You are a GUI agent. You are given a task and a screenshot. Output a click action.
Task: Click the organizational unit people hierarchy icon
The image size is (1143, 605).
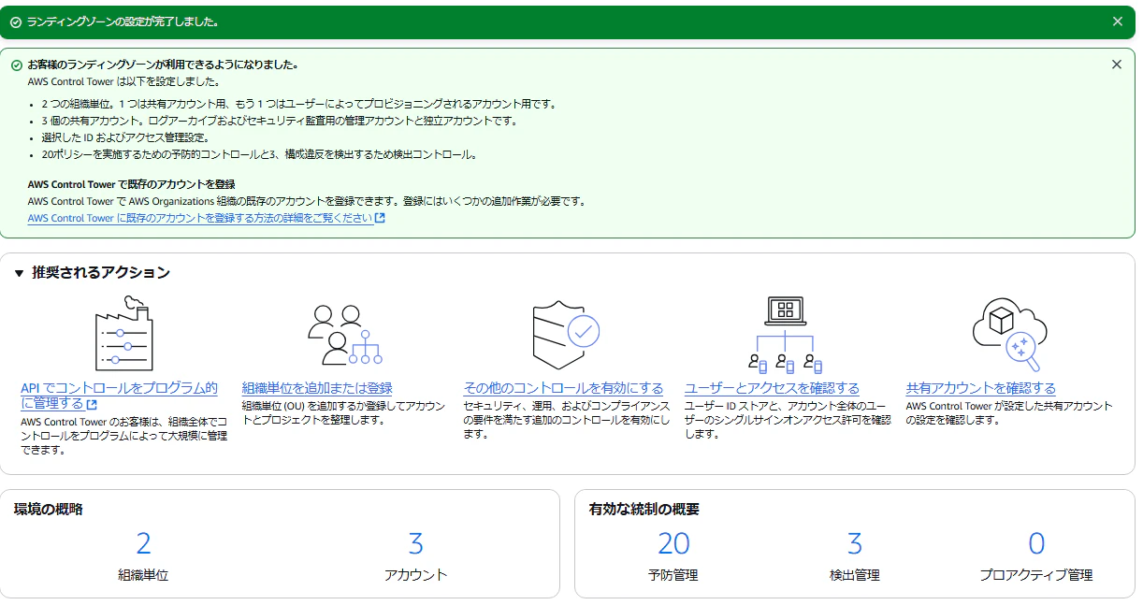[344, 335]
